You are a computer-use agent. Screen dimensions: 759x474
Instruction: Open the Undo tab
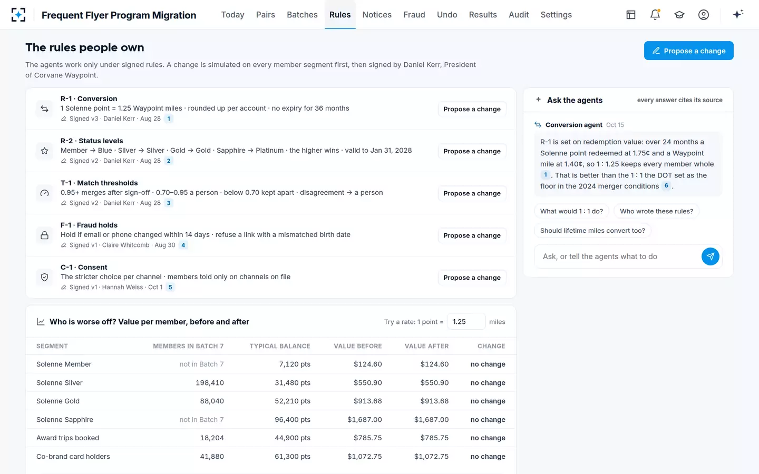pos(447,15)
